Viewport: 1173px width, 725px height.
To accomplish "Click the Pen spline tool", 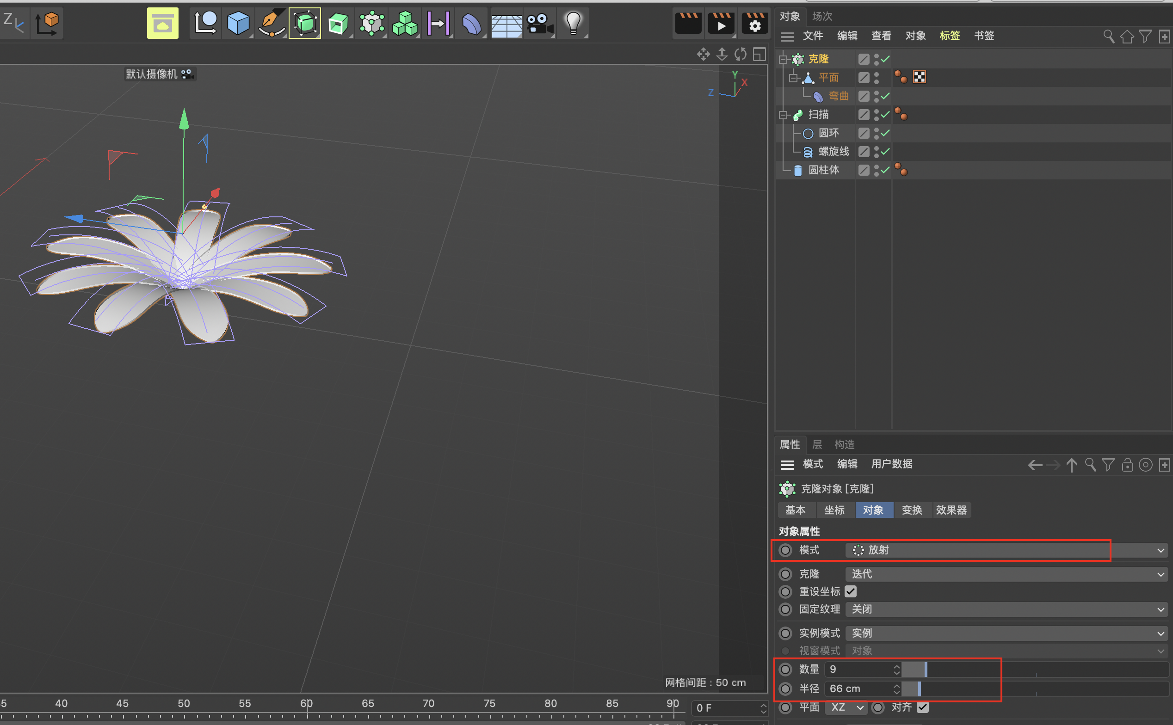I will click(x=272, y=23).
